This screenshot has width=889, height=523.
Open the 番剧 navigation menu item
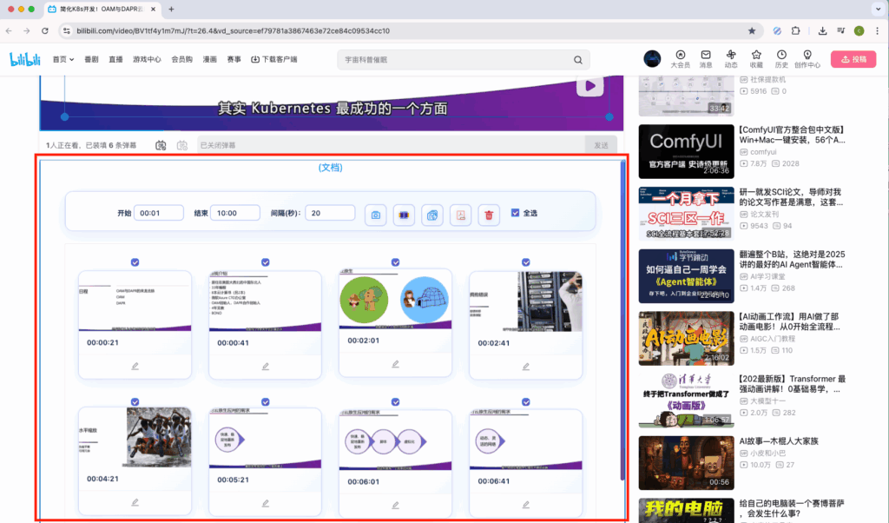click(x=91, y=60)
